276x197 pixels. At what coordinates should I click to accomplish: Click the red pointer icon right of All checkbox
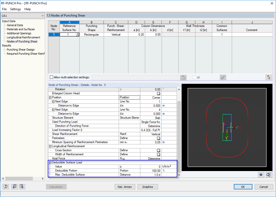[269, 78]
